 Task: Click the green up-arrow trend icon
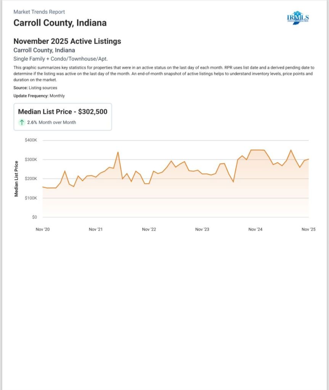(x=22, y=122)
